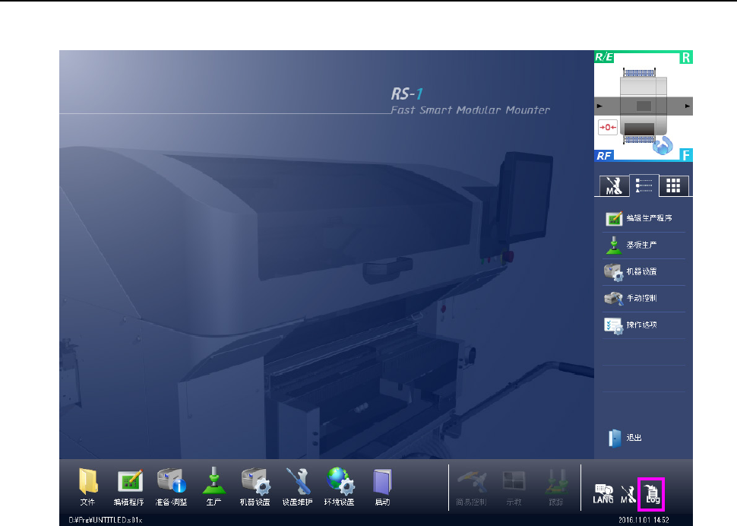Switch to the grid view tab
The height and width of the screenshot is (526, 737).
click(673, 185)
